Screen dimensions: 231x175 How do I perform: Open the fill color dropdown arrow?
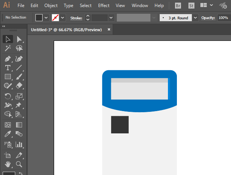[46, 17]
